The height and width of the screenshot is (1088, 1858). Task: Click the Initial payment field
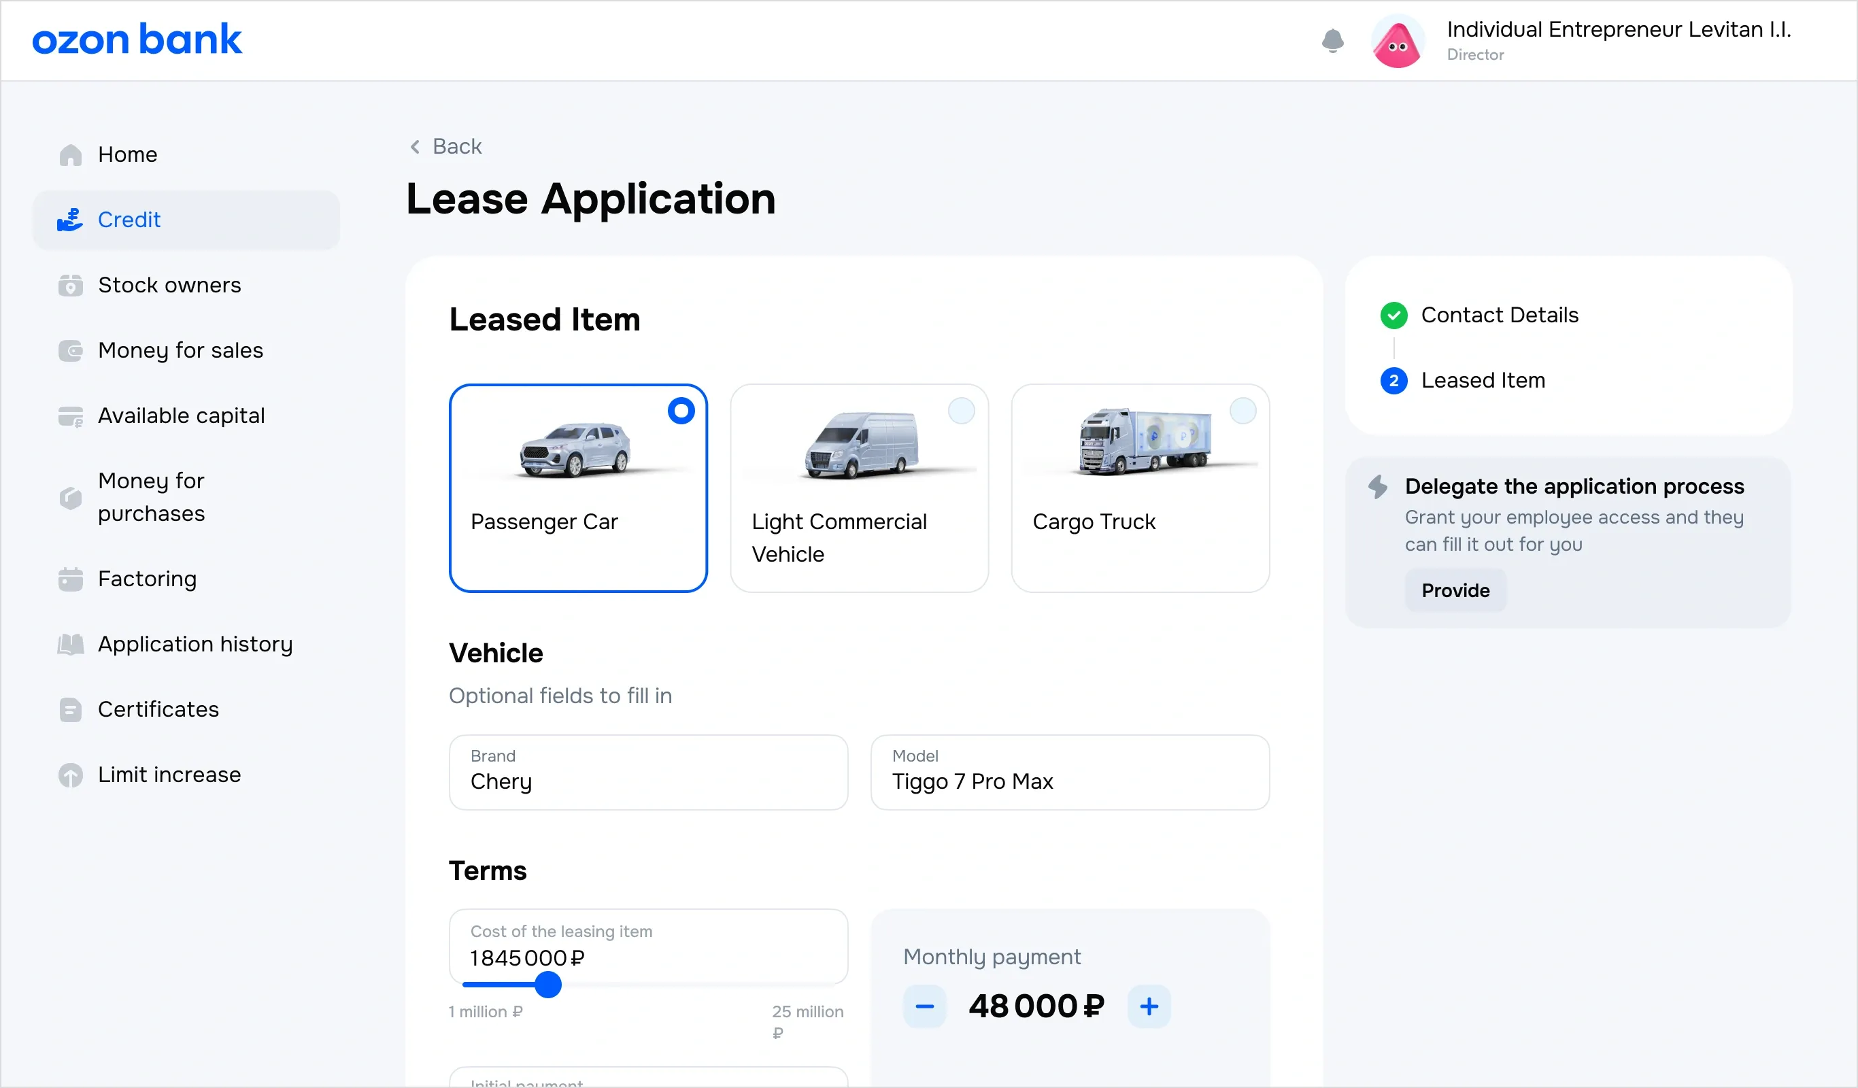tap(649, 1078)
